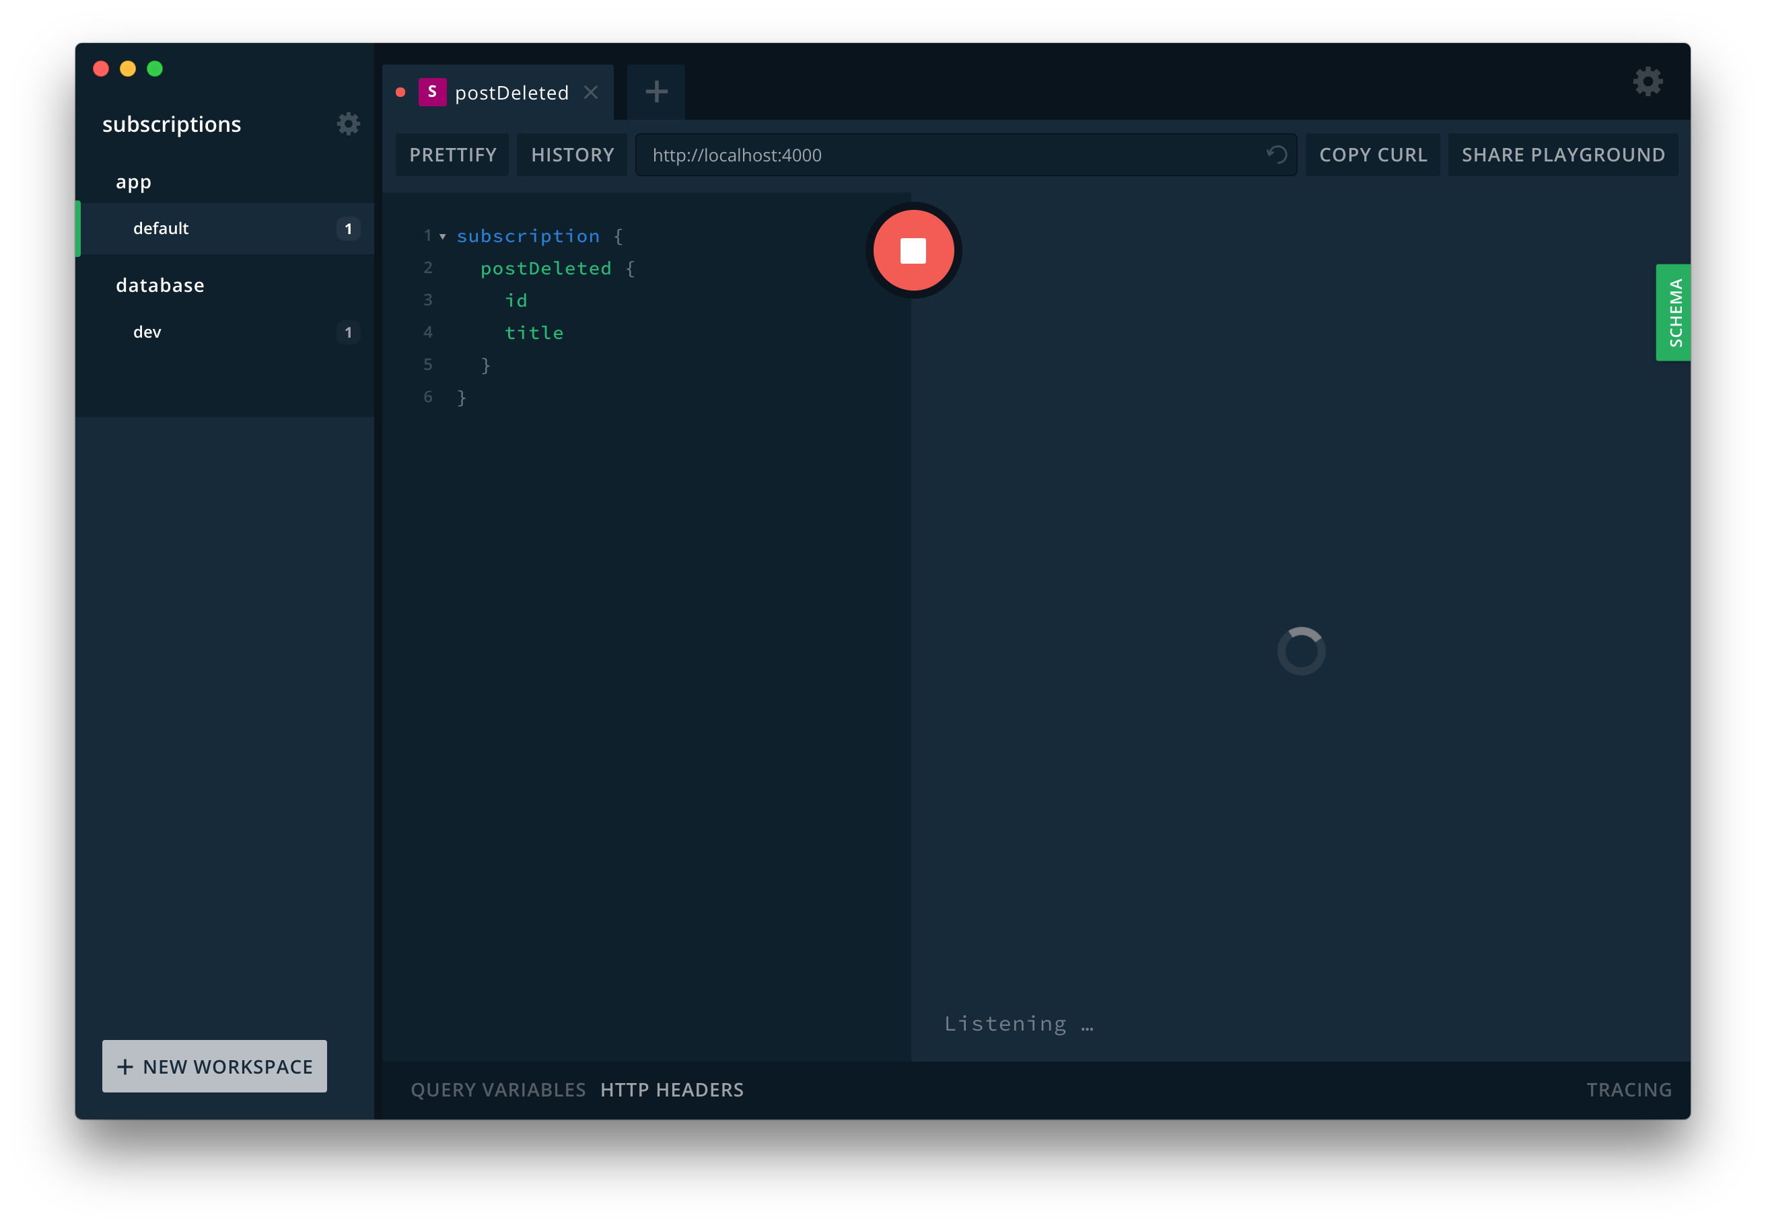Open the HISTORY panel
The height and width of the screenshot is (1227, 1766).
coord(572,155)
